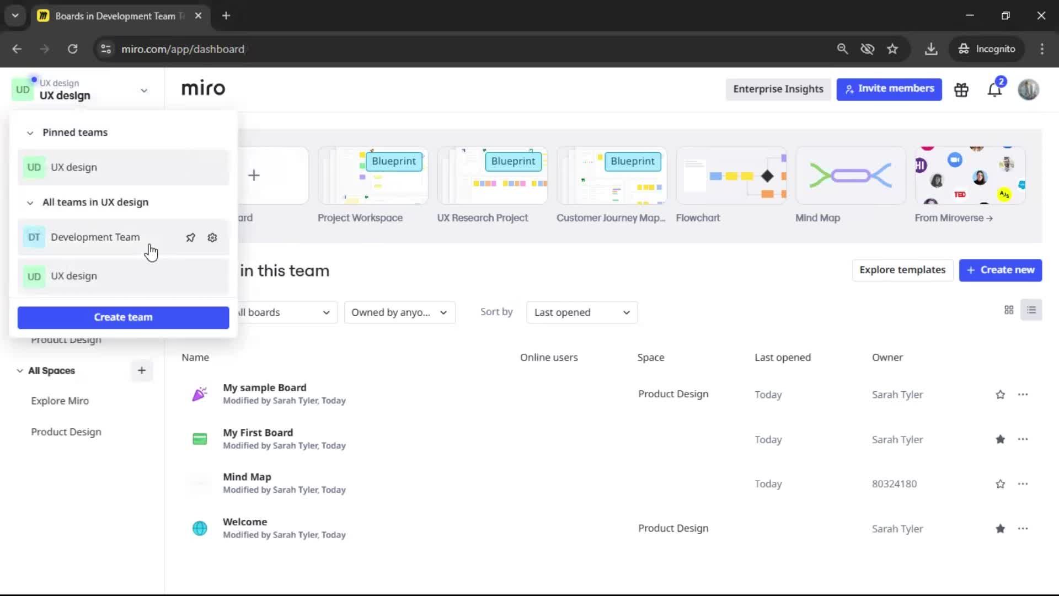Viewport: 1059px width, 596px height.
Task: Click the Create new button
Action: point(1000,270)
